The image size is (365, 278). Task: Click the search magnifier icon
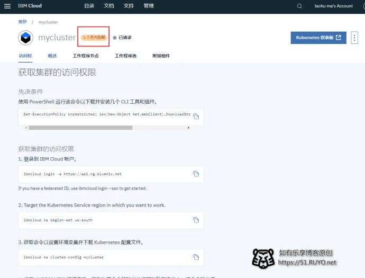pyautogui.click(x=299, y=6)
